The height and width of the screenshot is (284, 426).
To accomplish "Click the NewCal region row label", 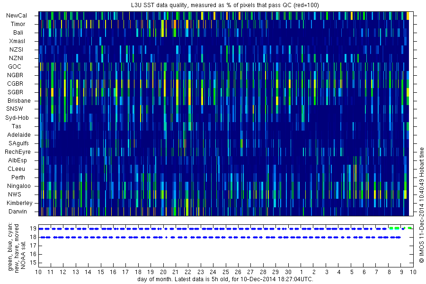I will click(17, 16).
